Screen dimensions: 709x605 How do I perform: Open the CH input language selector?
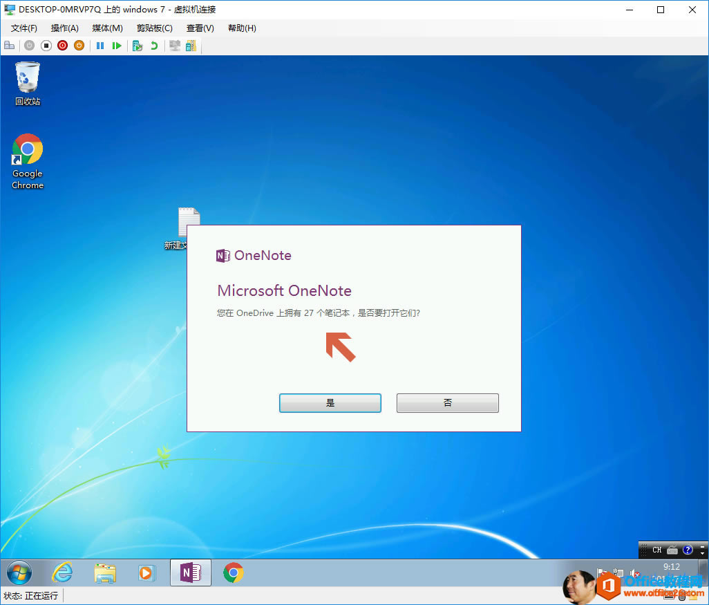coord(656,550)
